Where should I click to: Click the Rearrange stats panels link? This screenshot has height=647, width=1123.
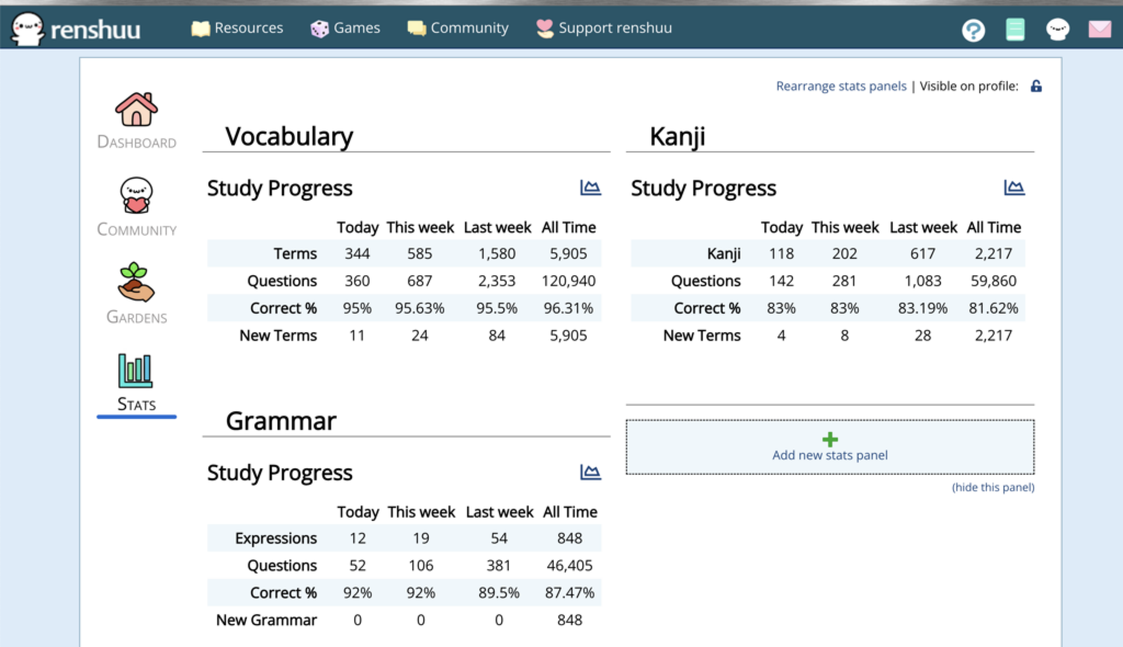841,86
